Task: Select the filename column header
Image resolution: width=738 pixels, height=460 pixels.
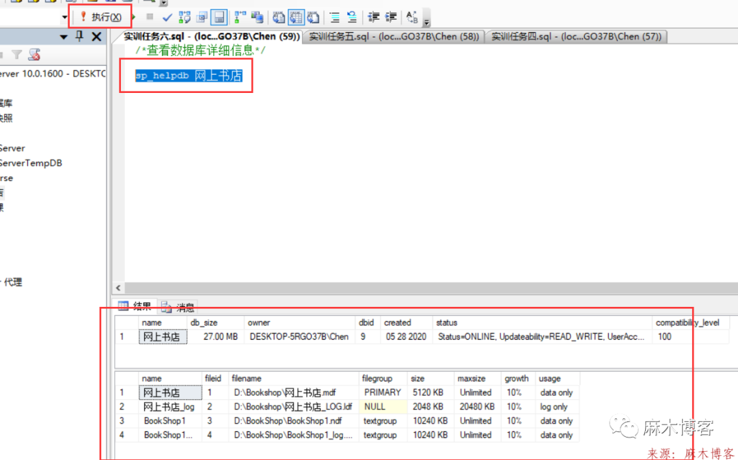Action: coord(294,379)
